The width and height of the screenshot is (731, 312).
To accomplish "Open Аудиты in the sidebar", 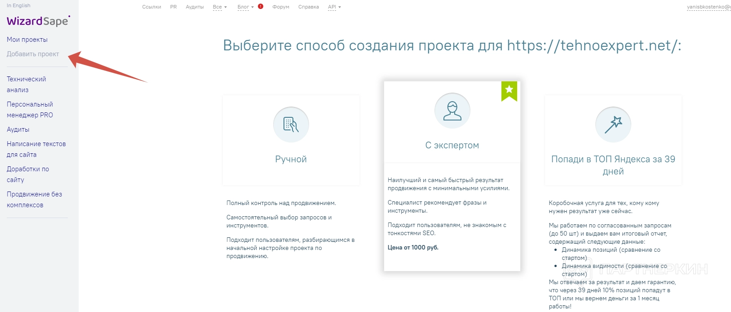I will (18, 129).
